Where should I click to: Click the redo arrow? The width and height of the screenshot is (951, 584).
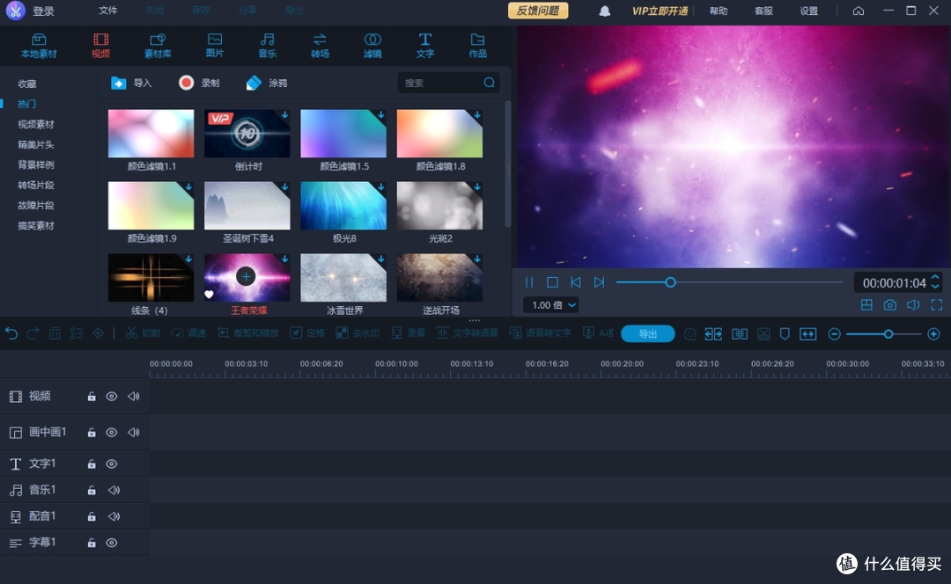(33, 333)
